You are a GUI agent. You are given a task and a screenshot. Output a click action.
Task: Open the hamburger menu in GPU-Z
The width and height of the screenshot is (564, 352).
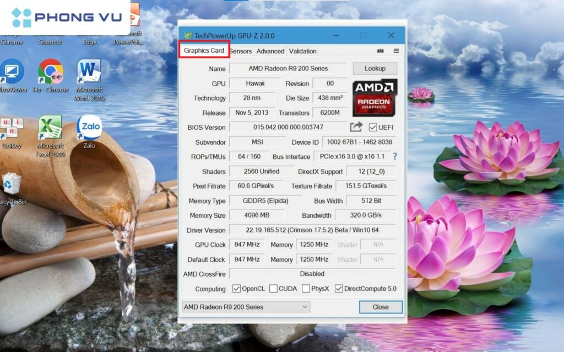396,51
